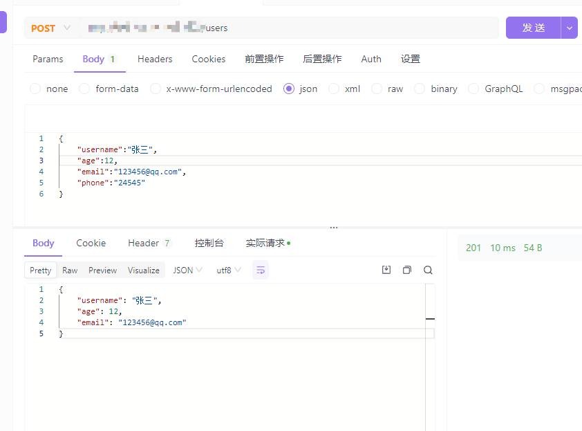Click the request "email" line in body editor
Screen dimensions: 582x431
coord(131,172)
